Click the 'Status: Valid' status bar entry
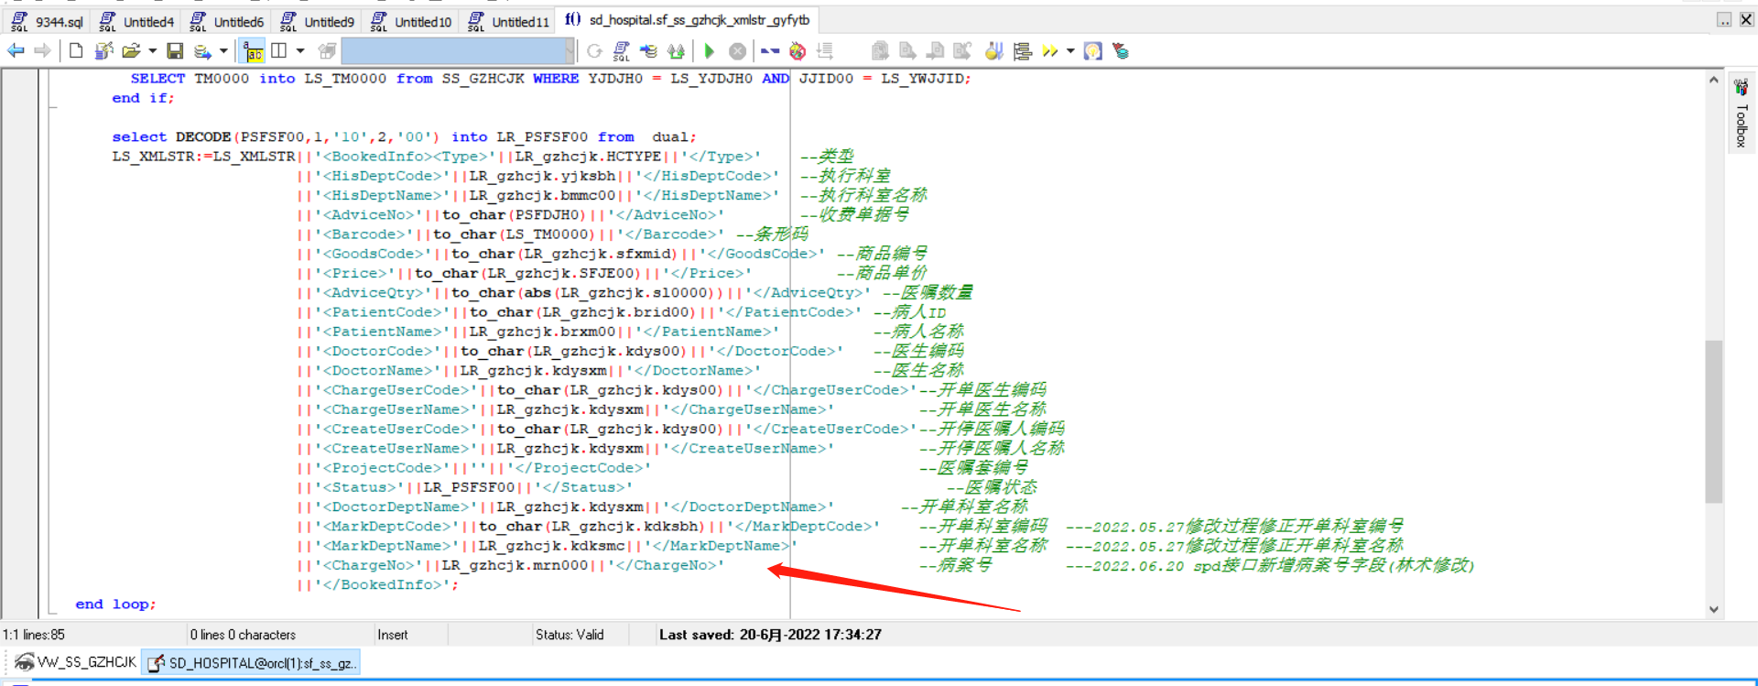The image size is (1758, 686). pos(570,635)
